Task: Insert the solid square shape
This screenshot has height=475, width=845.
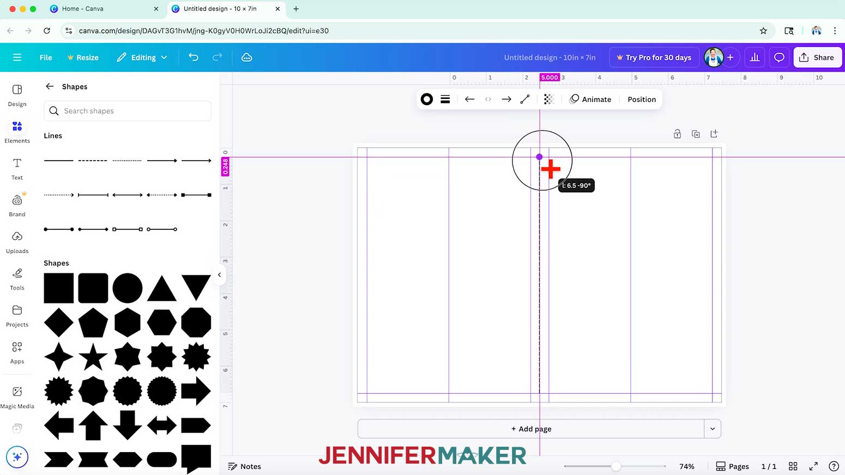Action: (59, 288)
